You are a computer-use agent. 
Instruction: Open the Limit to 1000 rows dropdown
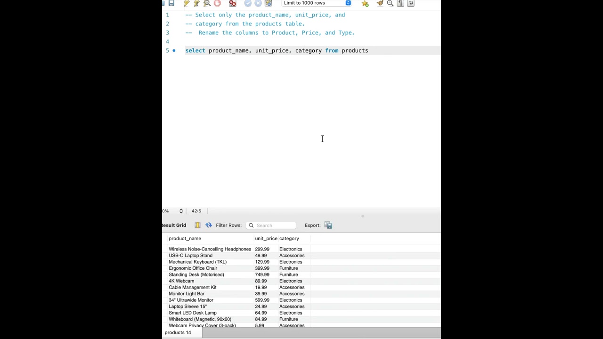[x=317, y=3]
